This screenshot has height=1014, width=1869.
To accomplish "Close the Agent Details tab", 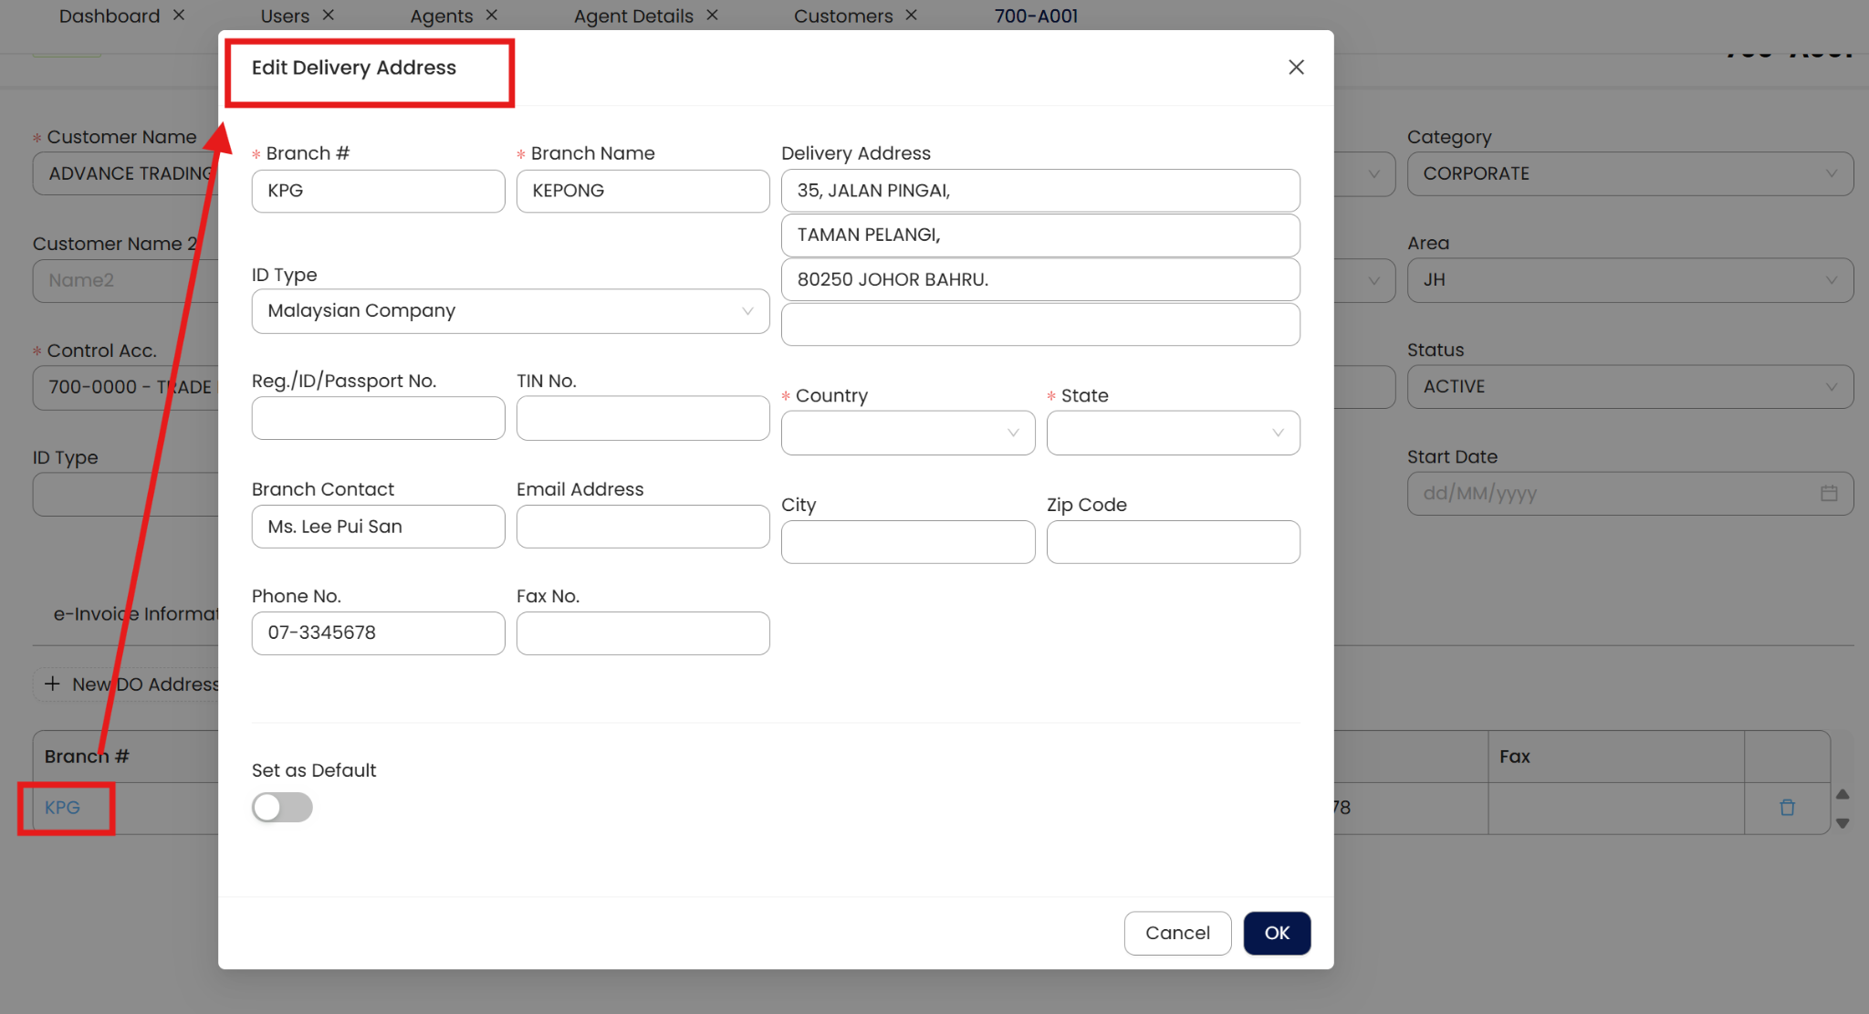I will point(713,16).
